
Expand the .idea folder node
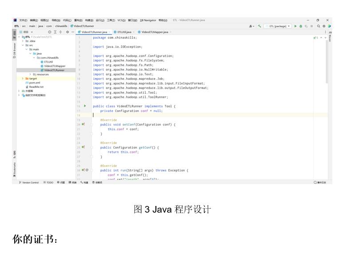click(23, 41)
